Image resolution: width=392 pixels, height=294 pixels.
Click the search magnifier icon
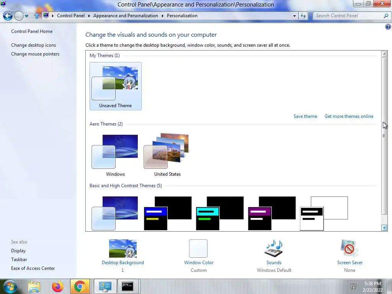click(x=386, y=16)
